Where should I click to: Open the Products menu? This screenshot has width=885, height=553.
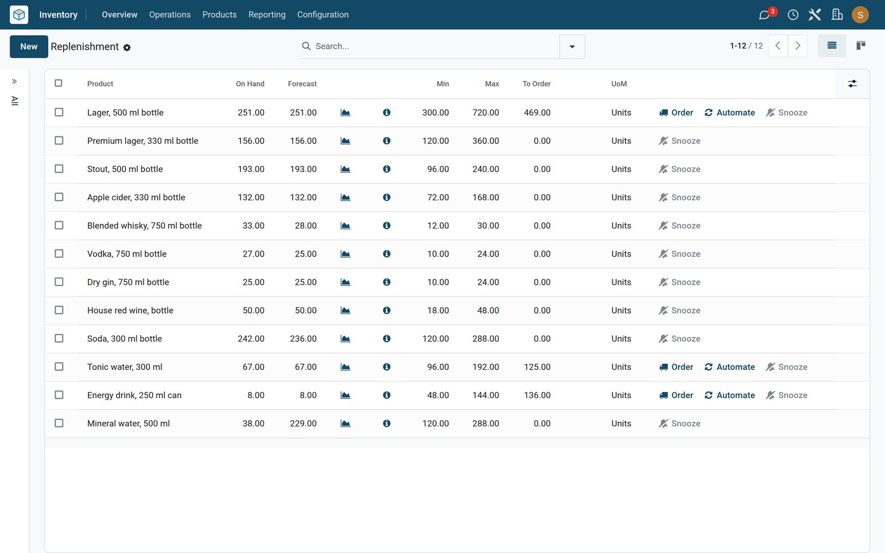(x=220, y=15)
